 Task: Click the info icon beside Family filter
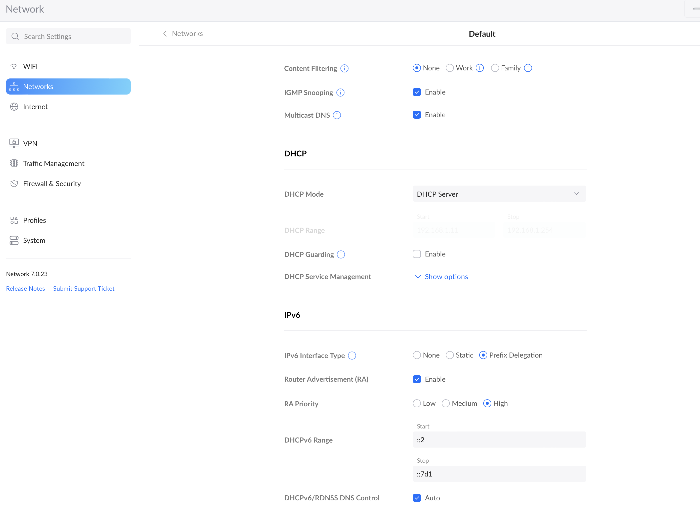click(528, 68)
